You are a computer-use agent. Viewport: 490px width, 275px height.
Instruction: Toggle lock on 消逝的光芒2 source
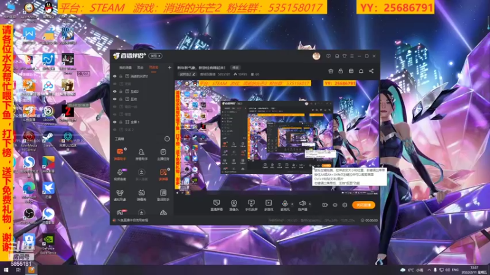121,76
